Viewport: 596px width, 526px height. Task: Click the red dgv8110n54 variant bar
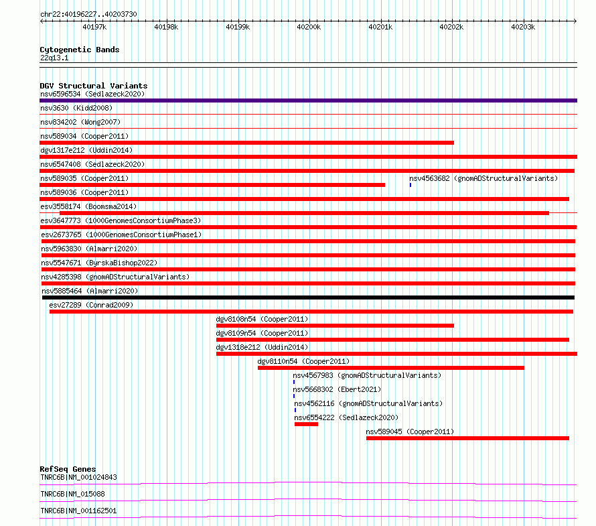[x=390, y=368]
